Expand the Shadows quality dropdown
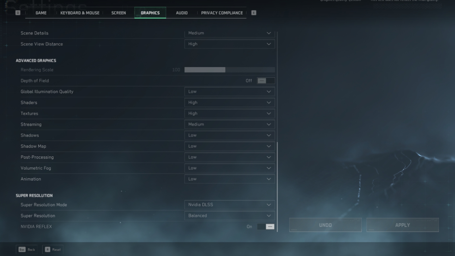This screenshot has height=256, width=455. click(x=229, y=135)
